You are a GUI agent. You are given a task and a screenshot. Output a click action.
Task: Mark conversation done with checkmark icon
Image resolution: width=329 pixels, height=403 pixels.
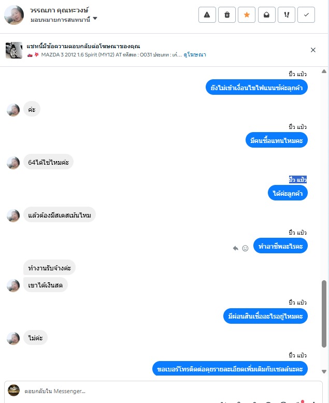point(306,15)
